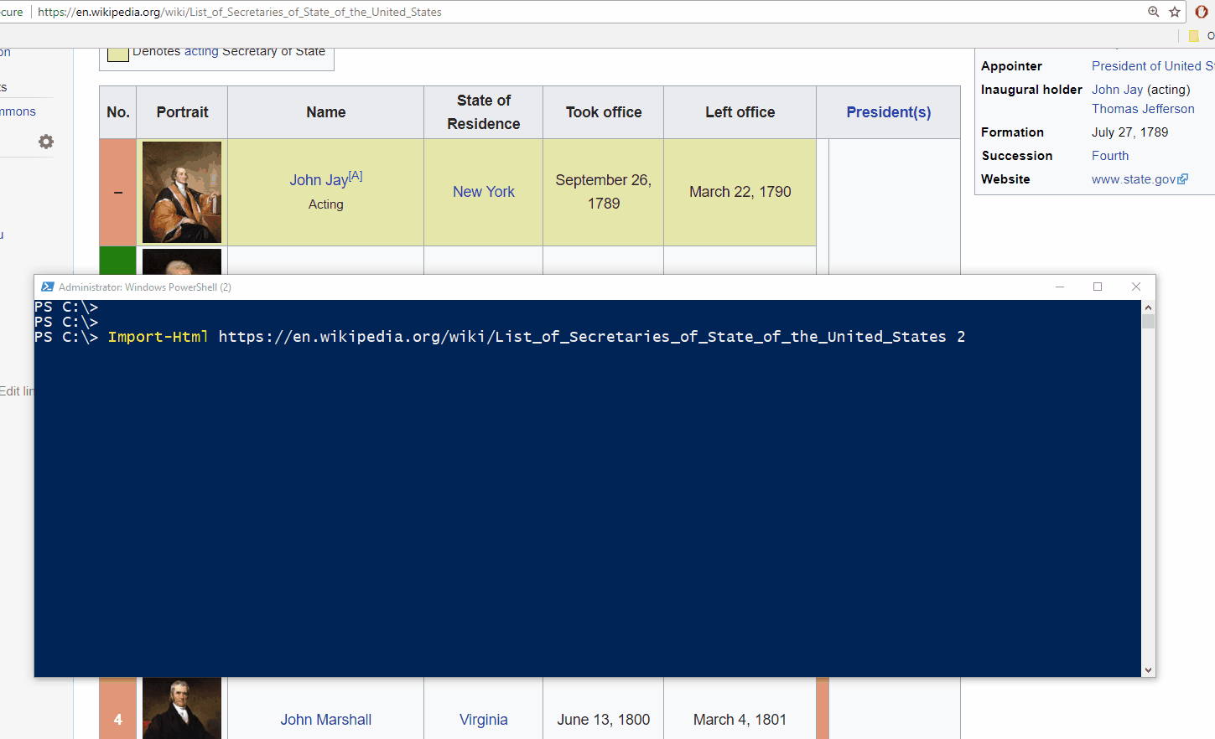
Task: Click the yellow acting-secretary legend swatch
Action: click(x=118, y=54)
